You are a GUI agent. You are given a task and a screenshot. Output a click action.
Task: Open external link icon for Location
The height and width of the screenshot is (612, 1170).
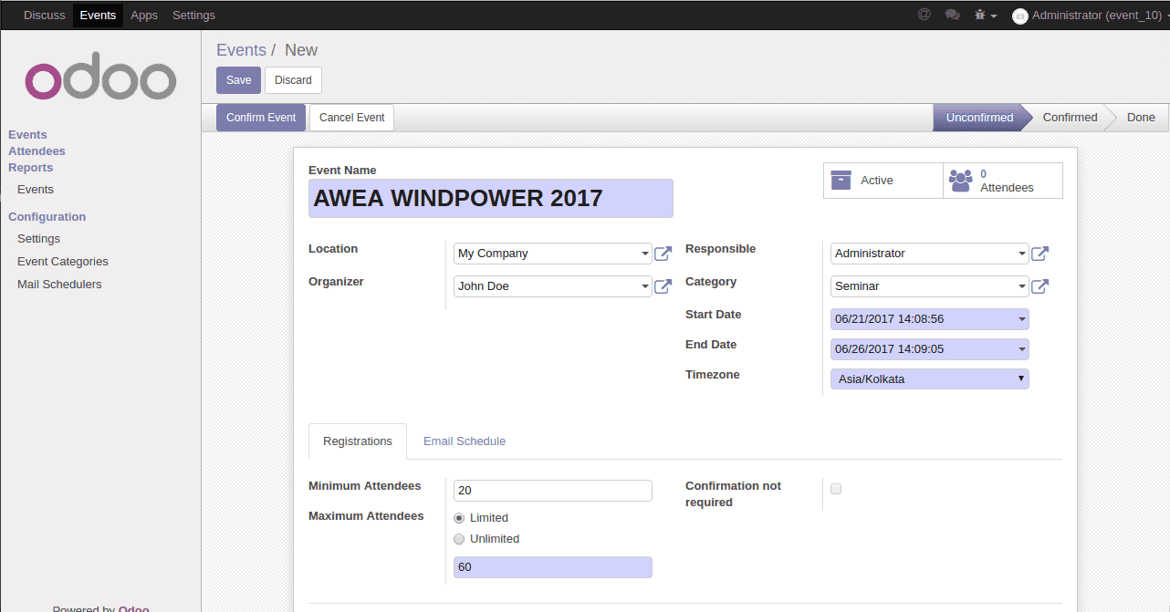click(x=663, y=254)
